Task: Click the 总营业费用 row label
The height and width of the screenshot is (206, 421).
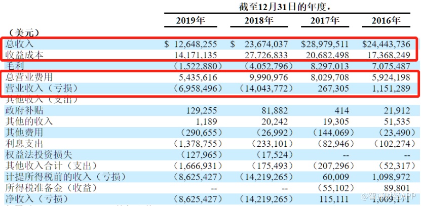Action: tap(29, 77)
